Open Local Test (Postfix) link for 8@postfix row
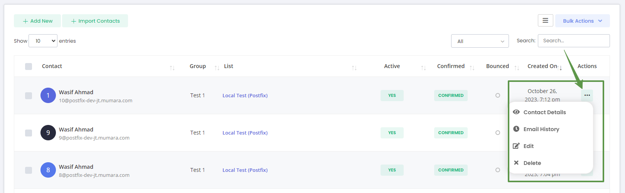 (245, 170)
